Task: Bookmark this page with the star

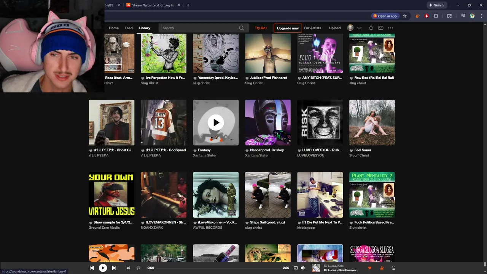Action: click(405, 16)
